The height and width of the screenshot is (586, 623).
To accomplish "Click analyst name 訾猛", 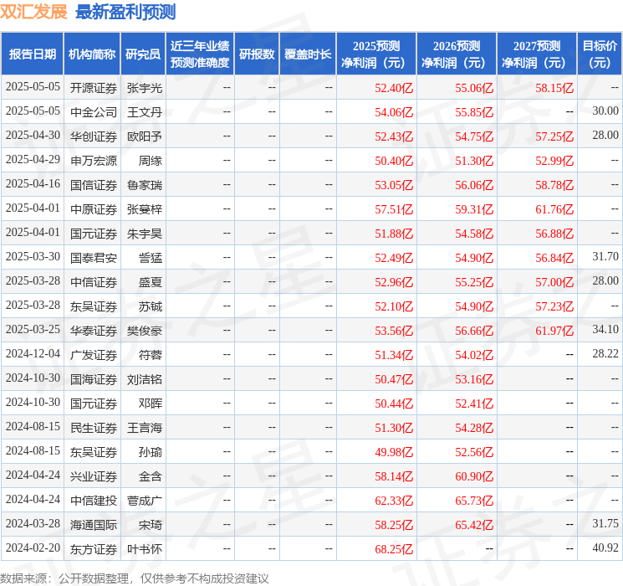I will click(151, 258).
